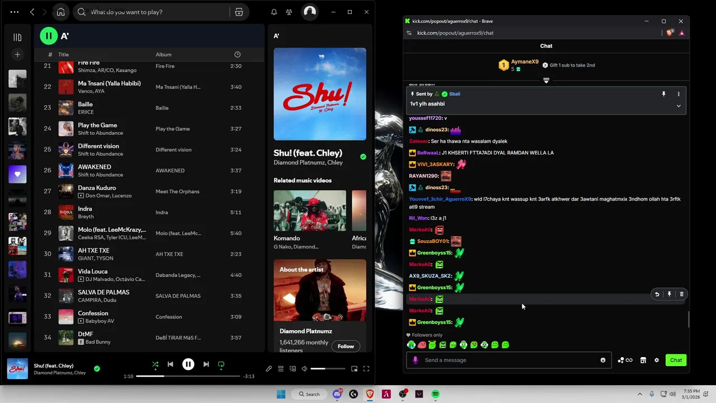Toggle green saved checkmark in Now Playing panel
Image resolution: width=716 pixels, height=403 pixels.
tap(363, 157)
